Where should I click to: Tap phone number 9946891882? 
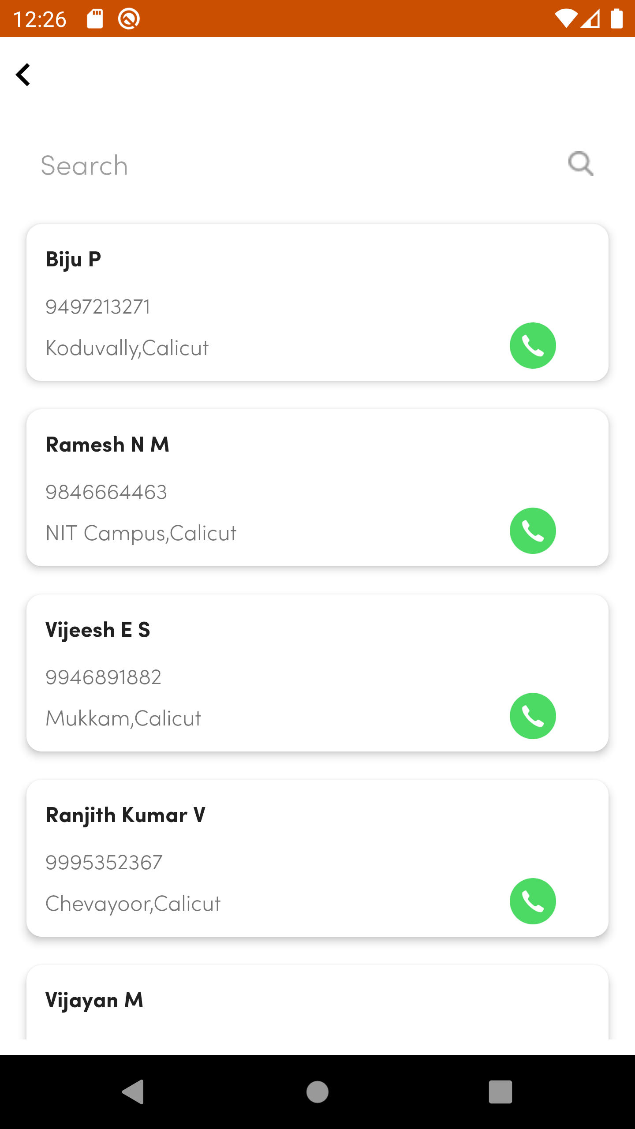click(x=104, y=677)
